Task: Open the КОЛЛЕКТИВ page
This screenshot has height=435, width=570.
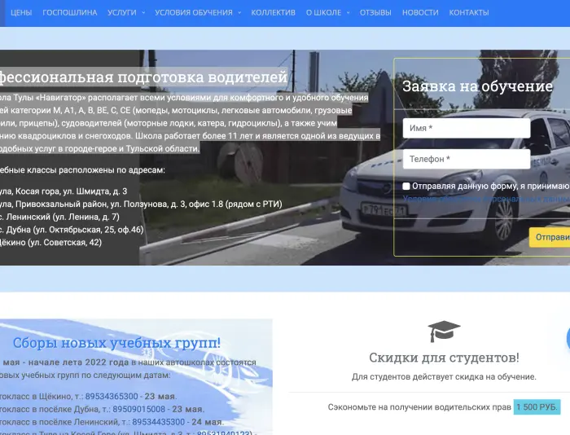Action: pyautogui.click(x=274, y=13)
